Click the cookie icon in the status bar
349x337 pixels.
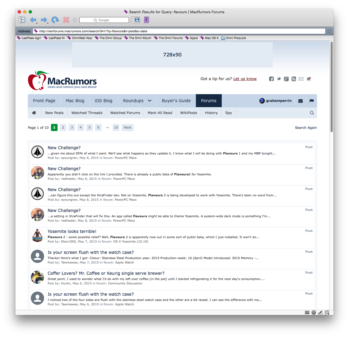[314, 312]
